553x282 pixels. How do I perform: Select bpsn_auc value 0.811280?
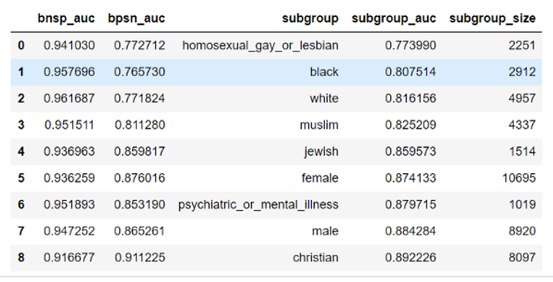coord(140,125)
